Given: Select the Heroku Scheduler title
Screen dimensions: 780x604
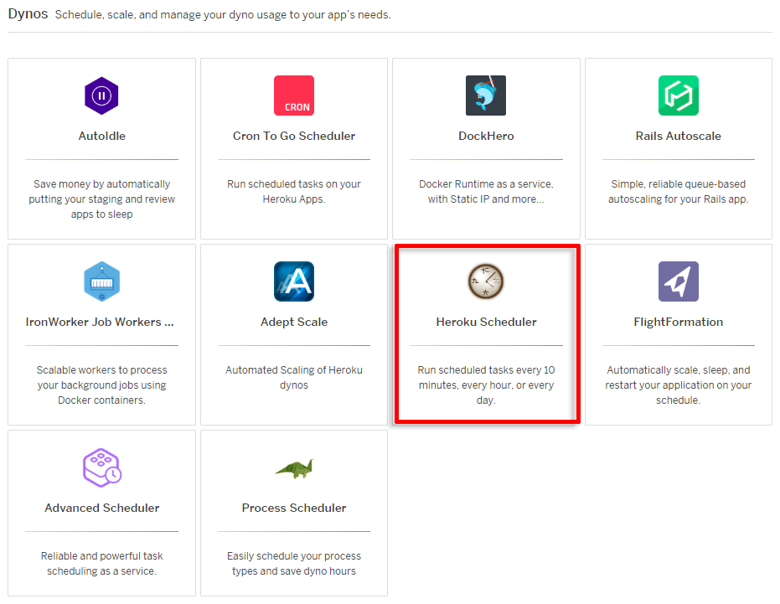Looking at the screenshot, I should [x=486, y=322].
